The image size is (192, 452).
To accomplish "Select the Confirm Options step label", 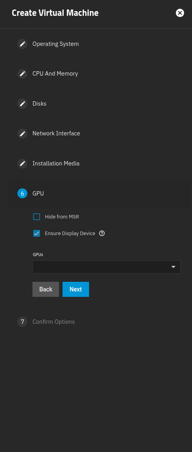I will (53, 322).
